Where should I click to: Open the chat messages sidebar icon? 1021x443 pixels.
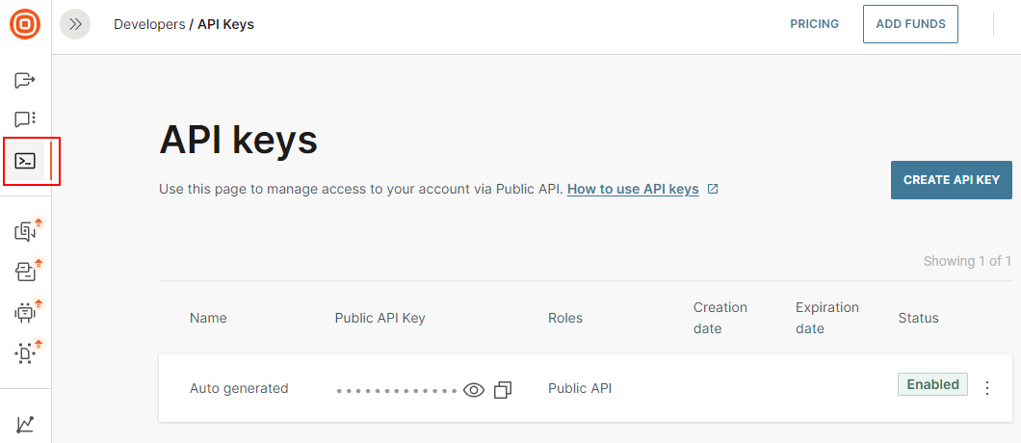[x=25, y=119]
